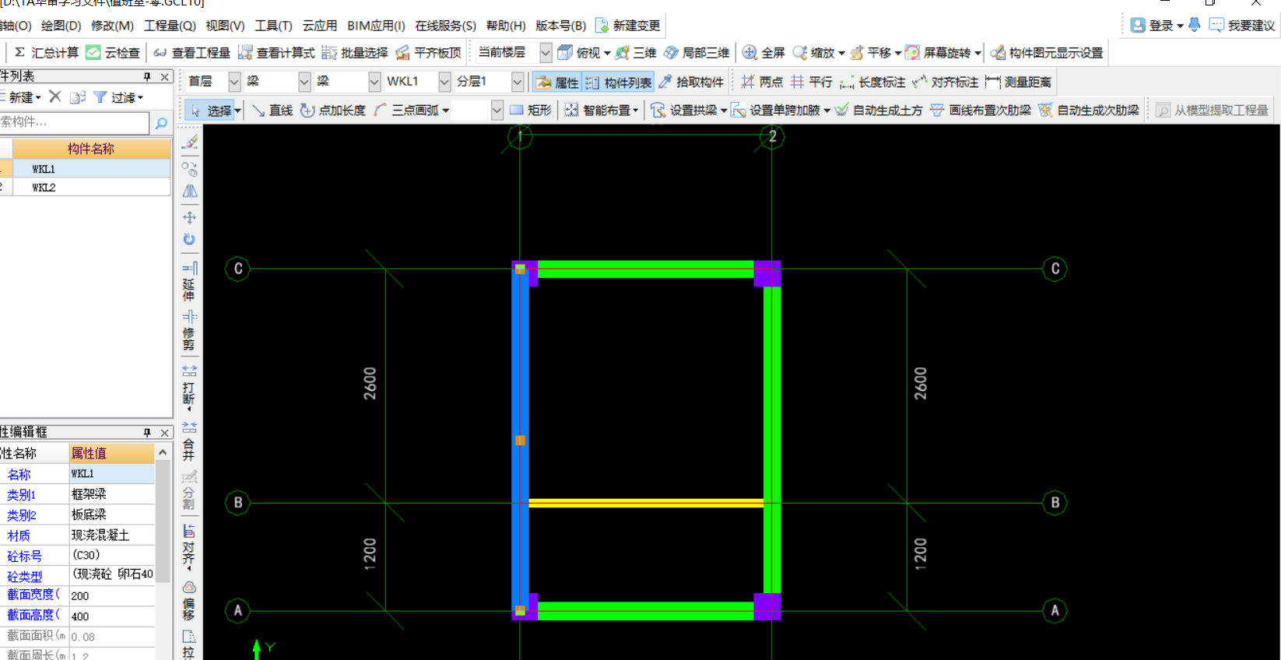1281x660 pixels.
Task: Click the 修剪 trim tool
Action: point(189,331)
